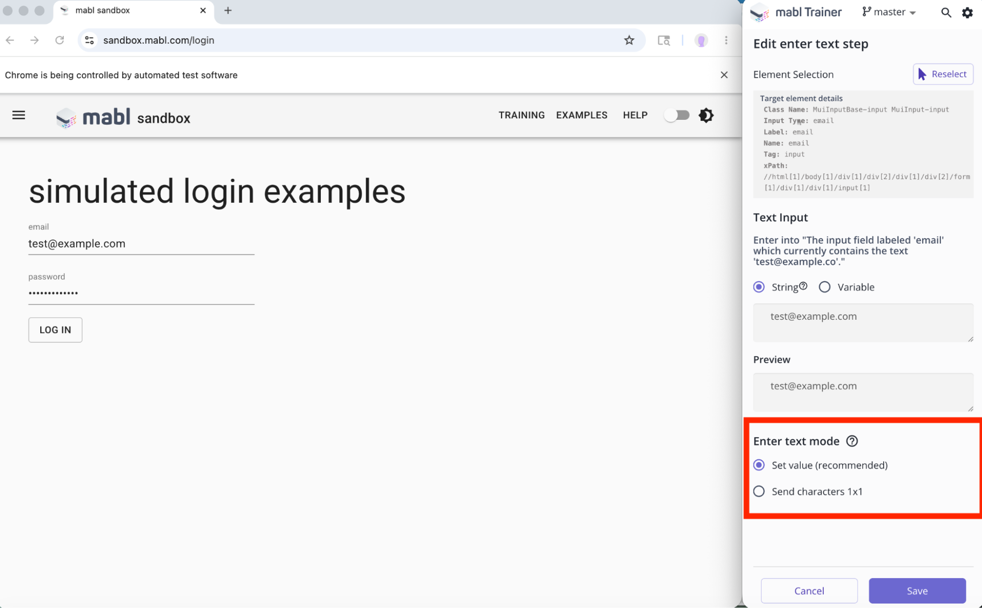This screenshot has height=608, width=982.
Task: Open a new browser tab
Action: pyautogui.click(x=228, y=10)
